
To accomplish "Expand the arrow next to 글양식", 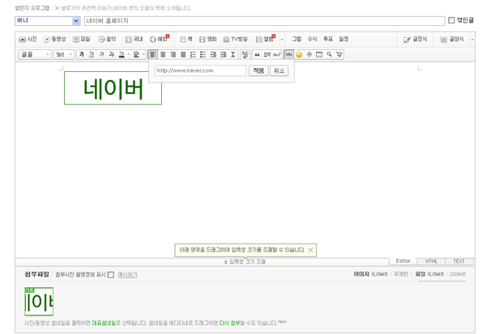I will [x=472, y=40].
